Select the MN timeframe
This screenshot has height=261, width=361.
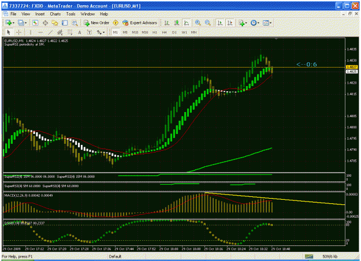[x=193, y=32]
